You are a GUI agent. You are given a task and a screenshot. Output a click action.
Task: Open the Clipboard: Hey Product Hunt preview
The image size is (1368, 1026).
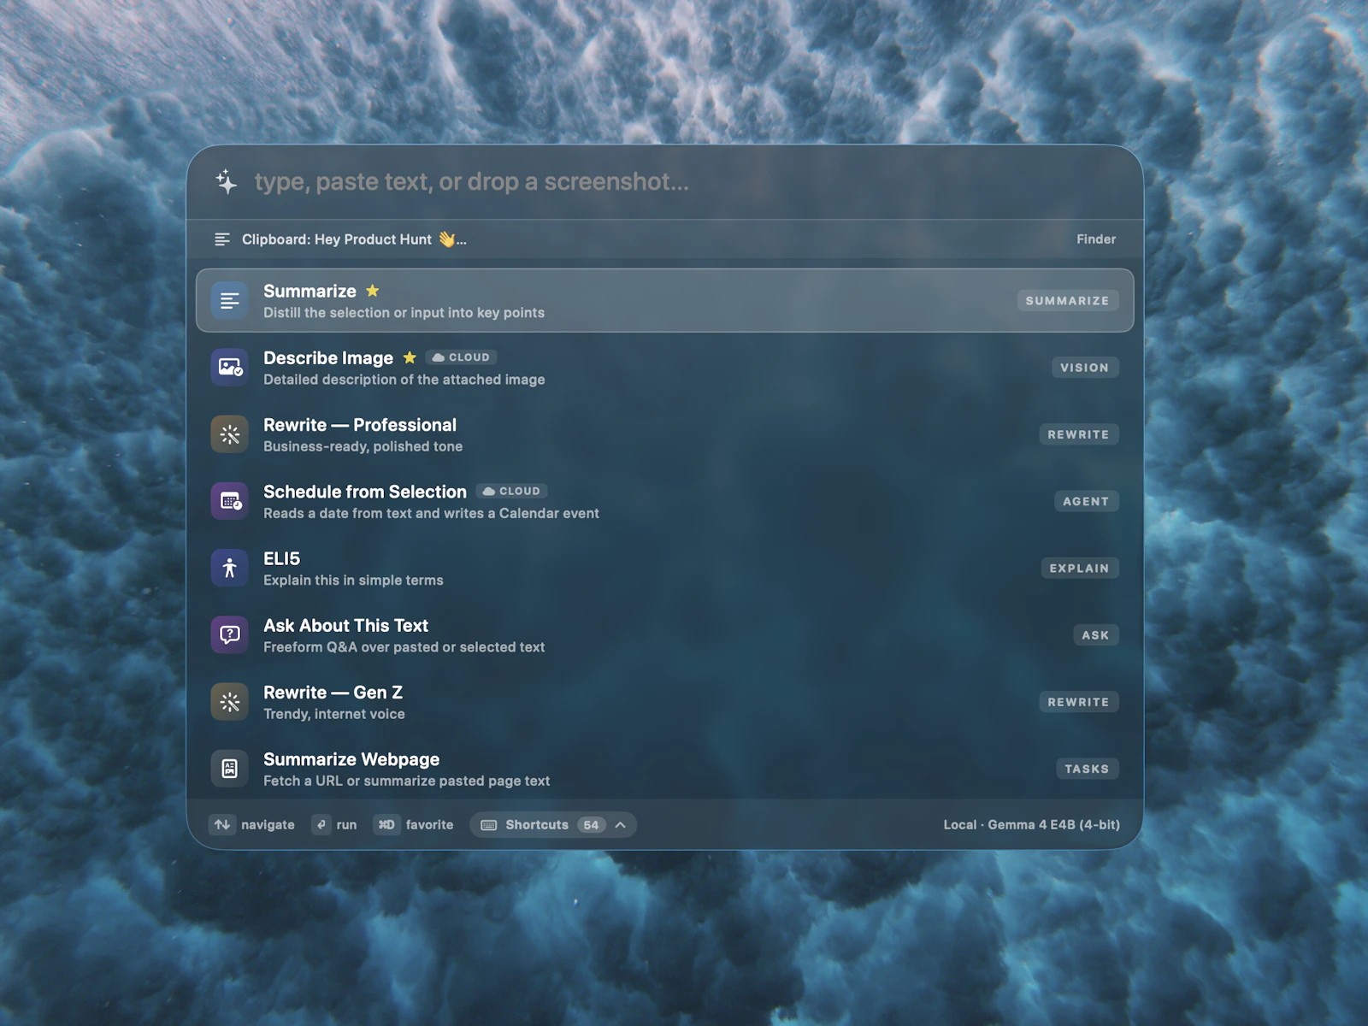click(354, 239)
